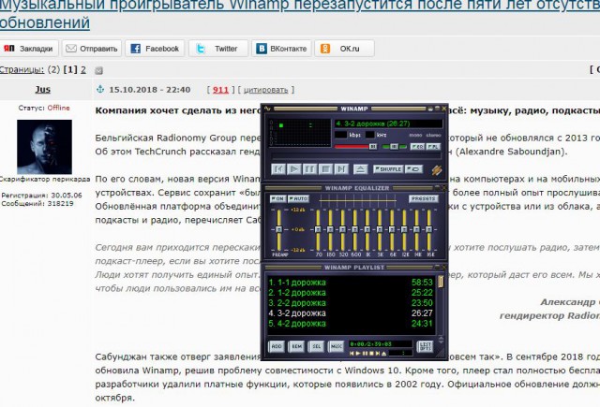600x407 pixels.
Task: Skip to next track in Winamp
Action: [341, 168]
